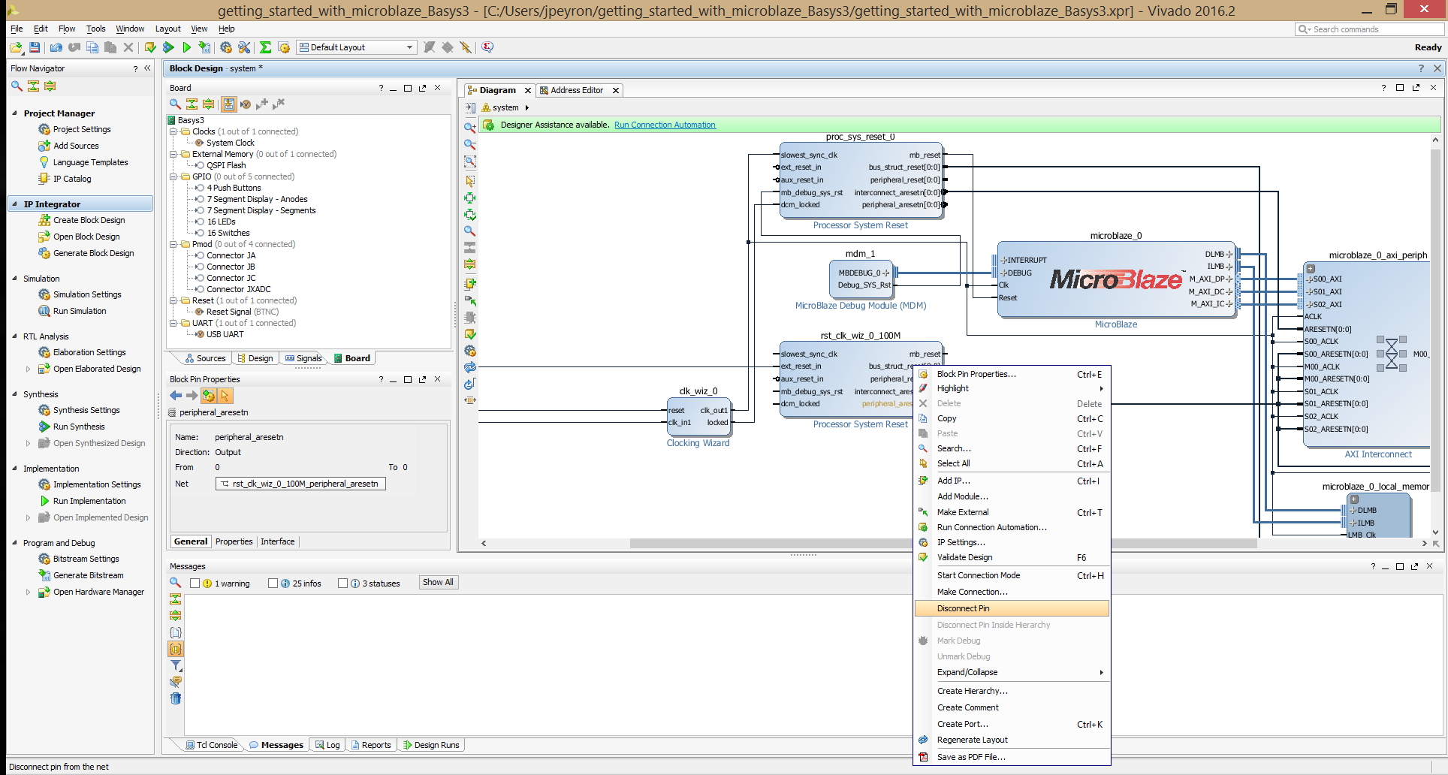Viewport: 1448px width, 775px height.
Task: Click the Open Project folder icon
Action: coord(16,47)
